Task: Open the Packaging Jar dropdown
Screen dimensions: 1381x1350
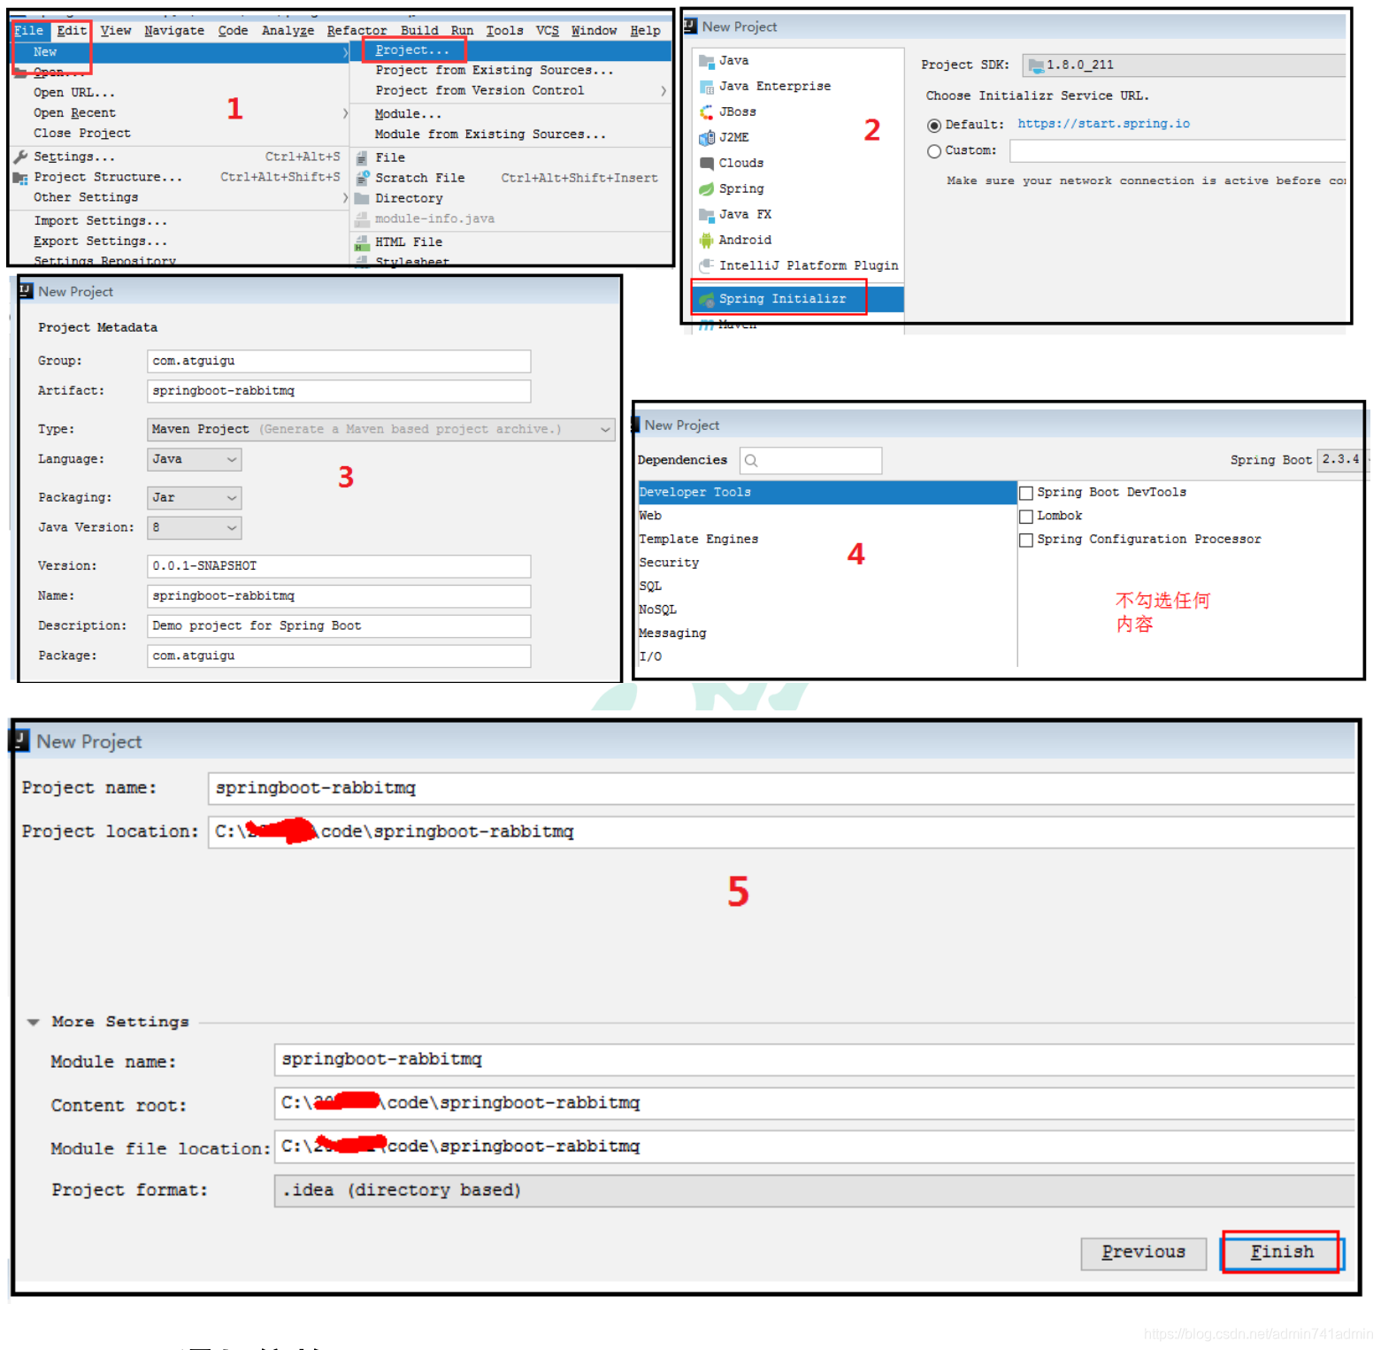Action: 194,498
